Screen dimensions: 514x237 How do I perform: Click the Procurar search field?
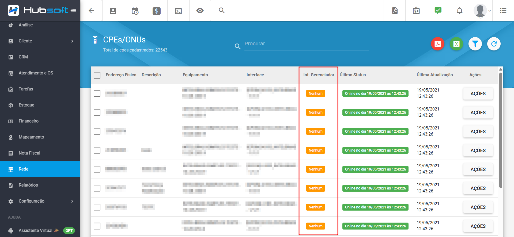(x=306, y=44)
